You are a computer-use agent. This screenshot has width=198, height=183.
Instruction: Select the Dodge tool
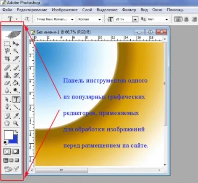16,90
